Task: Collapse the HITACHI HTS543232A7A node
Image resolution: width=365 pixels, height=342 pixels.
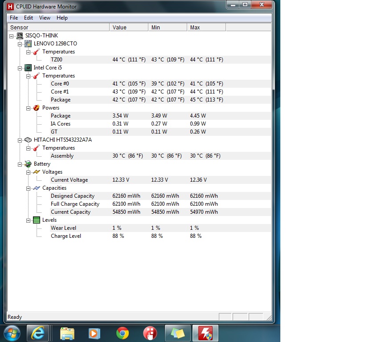Action: [x=20, y=140]
